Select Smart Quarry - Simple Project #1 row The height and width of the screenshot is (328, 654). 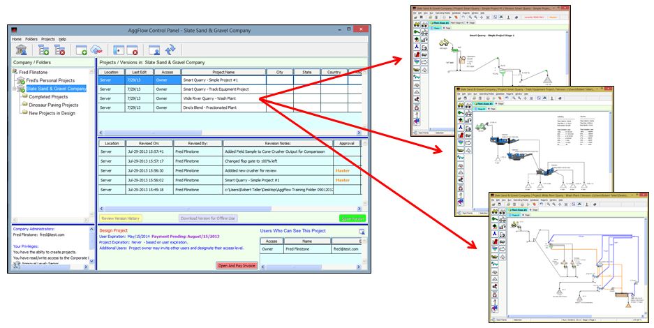coord(230,80)
